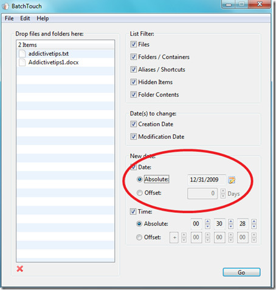Select addictivetips.txt in the list
276x290 pixels.
point(66,54)
